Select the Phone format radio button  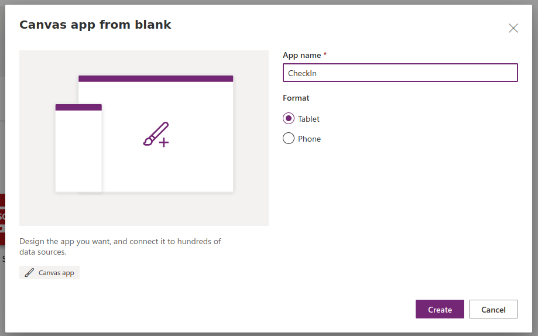(289, 138)
